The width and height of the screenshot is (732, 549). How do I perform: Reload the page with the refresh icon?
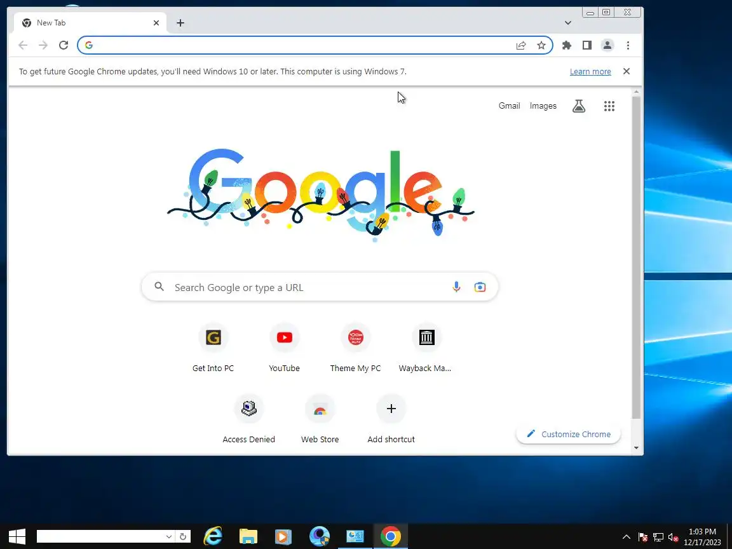coord(64,45)
